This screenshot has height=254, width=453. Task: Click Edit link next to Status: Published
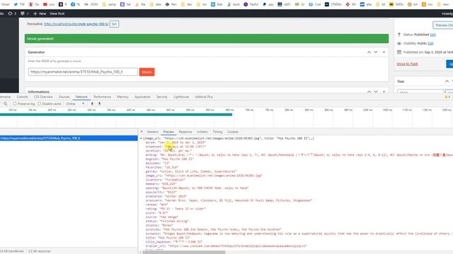(x=432, y=35)
